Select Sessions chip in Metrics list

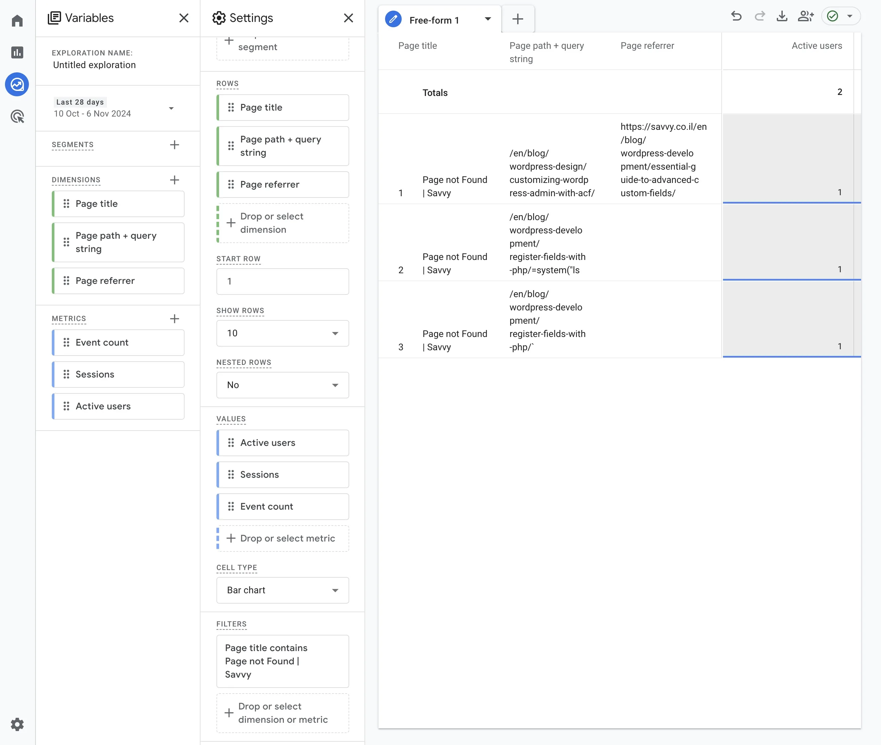[118, 374]
